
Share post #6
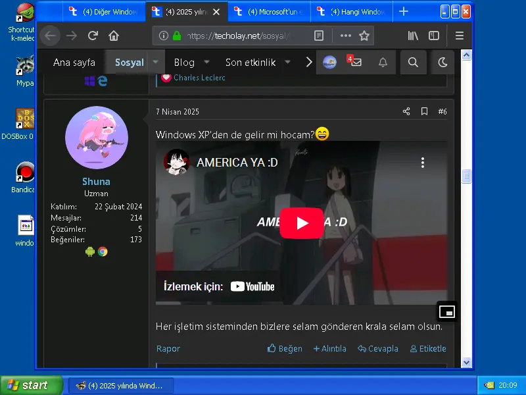point(406,111)
